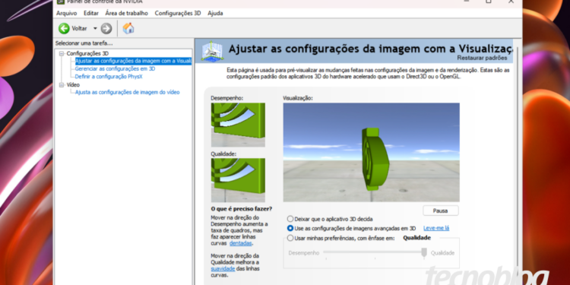This screenshot has height=285, width=570.
Task: Select Use as configurações de imagens avançadas
Action: (x=290, y=228)
